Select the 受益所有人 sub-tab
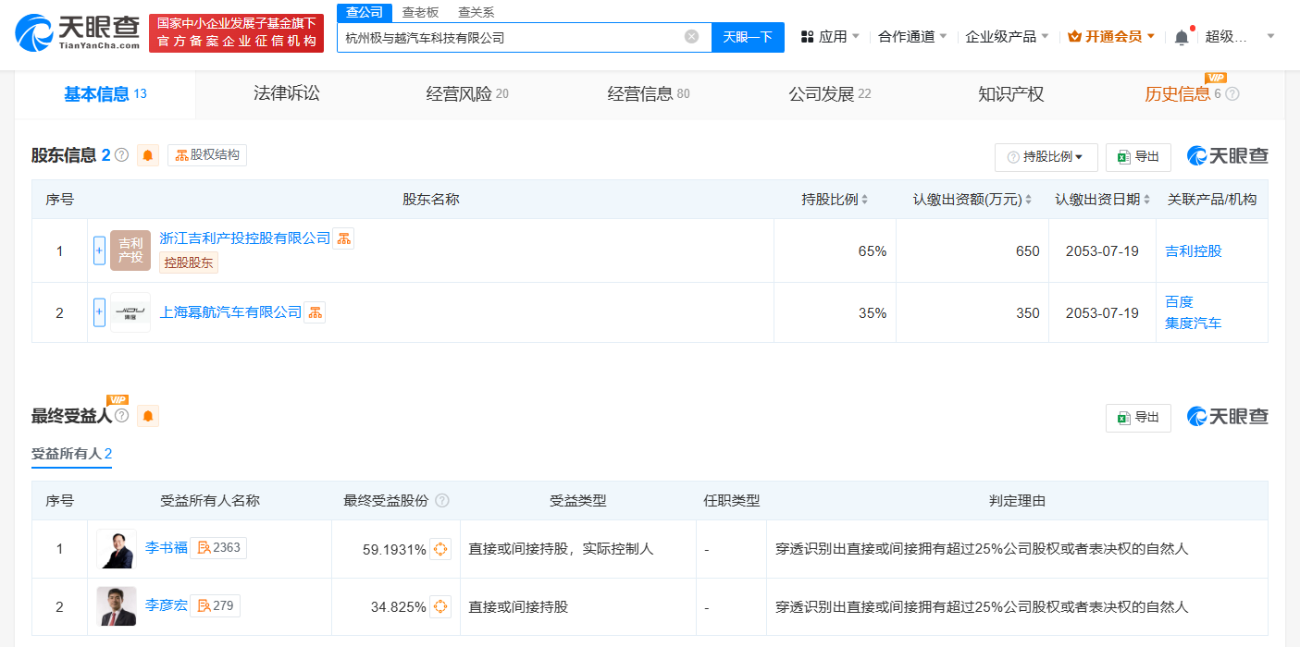Screen dimensions: 1300x647 click(x=71, y=454)
